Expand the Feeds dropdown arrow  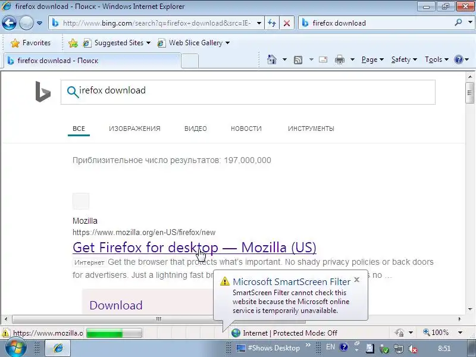pyautogui.click(x=311, y=59)
